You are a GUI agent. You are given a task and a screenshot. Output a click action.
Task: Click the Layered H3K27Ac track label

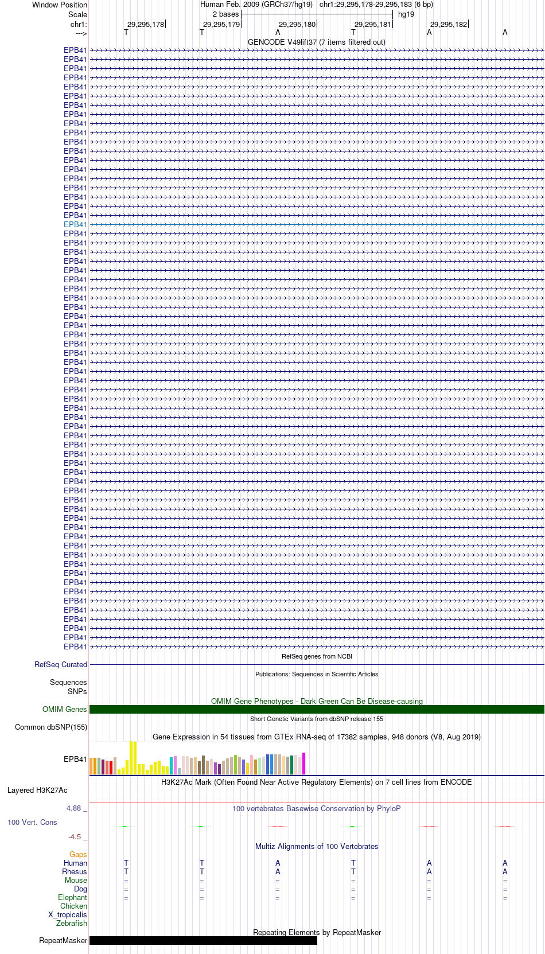[37, 791]
